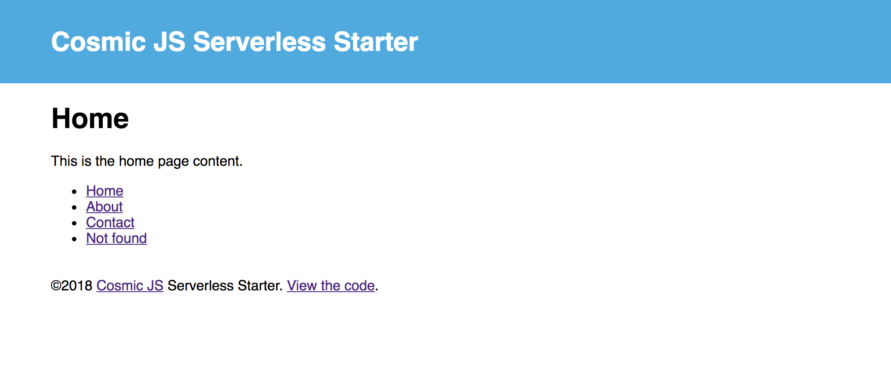
Task: Click the bullet beside the About link
Action: tap(75, 207)
